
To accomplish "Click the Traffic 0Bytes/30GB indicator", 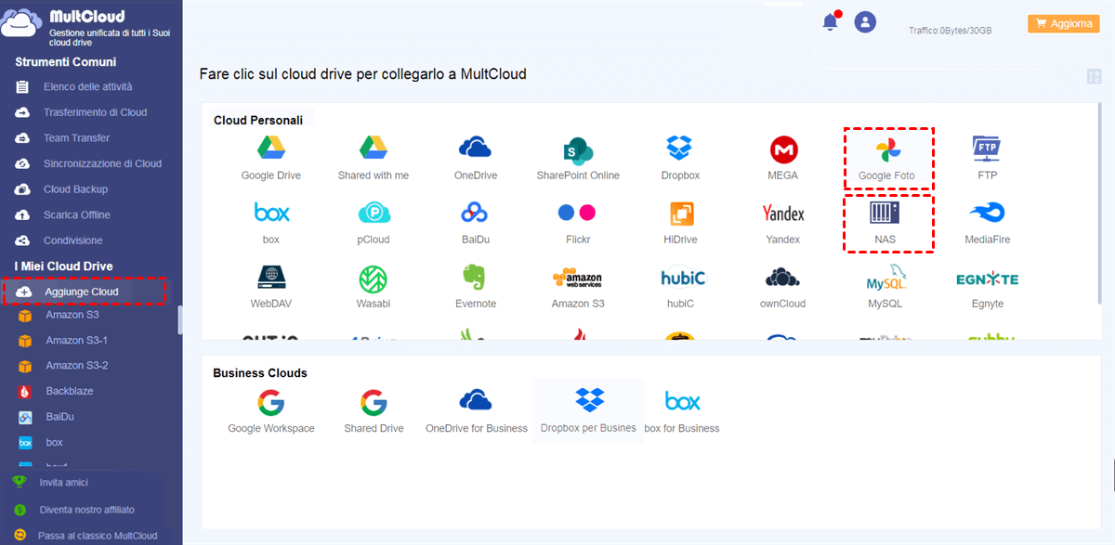I will [950, 31].
